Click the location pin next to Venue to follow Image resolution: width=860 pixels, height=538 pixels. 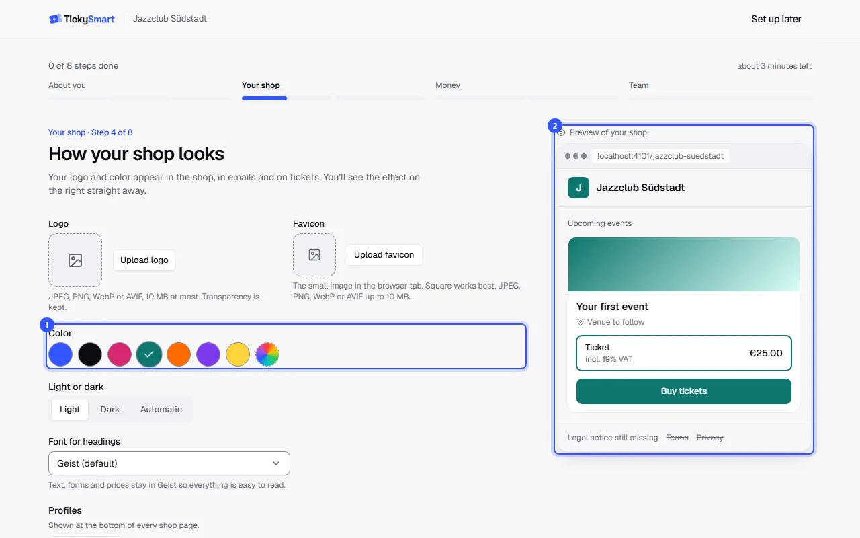tap(580, 322)
